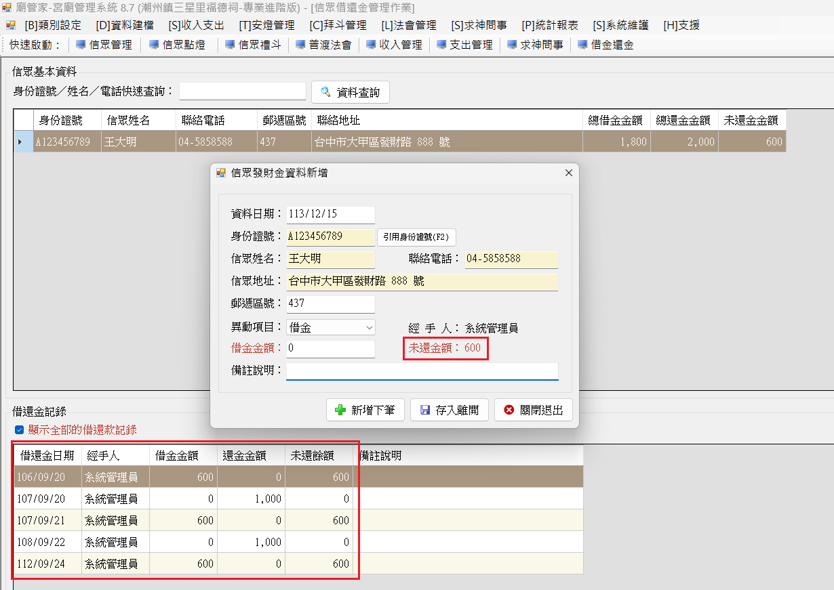834x590 pixels.
Task: Launch 信眾點燈 from the quick toolbar
Action: point(176,45)
